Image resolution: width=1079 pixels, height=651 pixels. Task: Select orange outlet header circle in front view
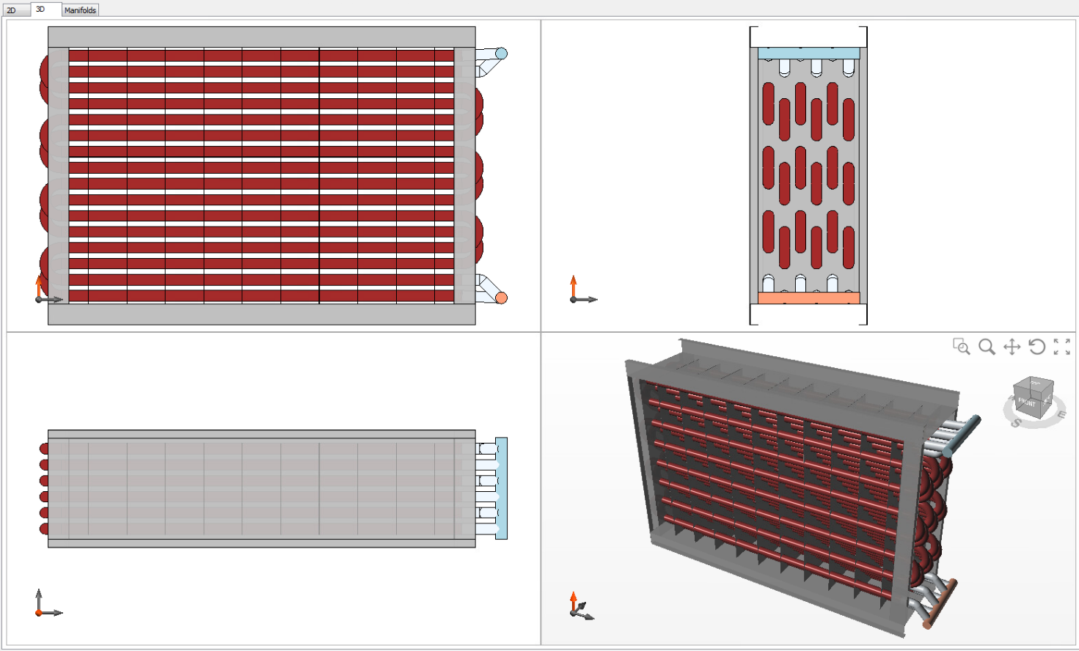tap(501, 298)
